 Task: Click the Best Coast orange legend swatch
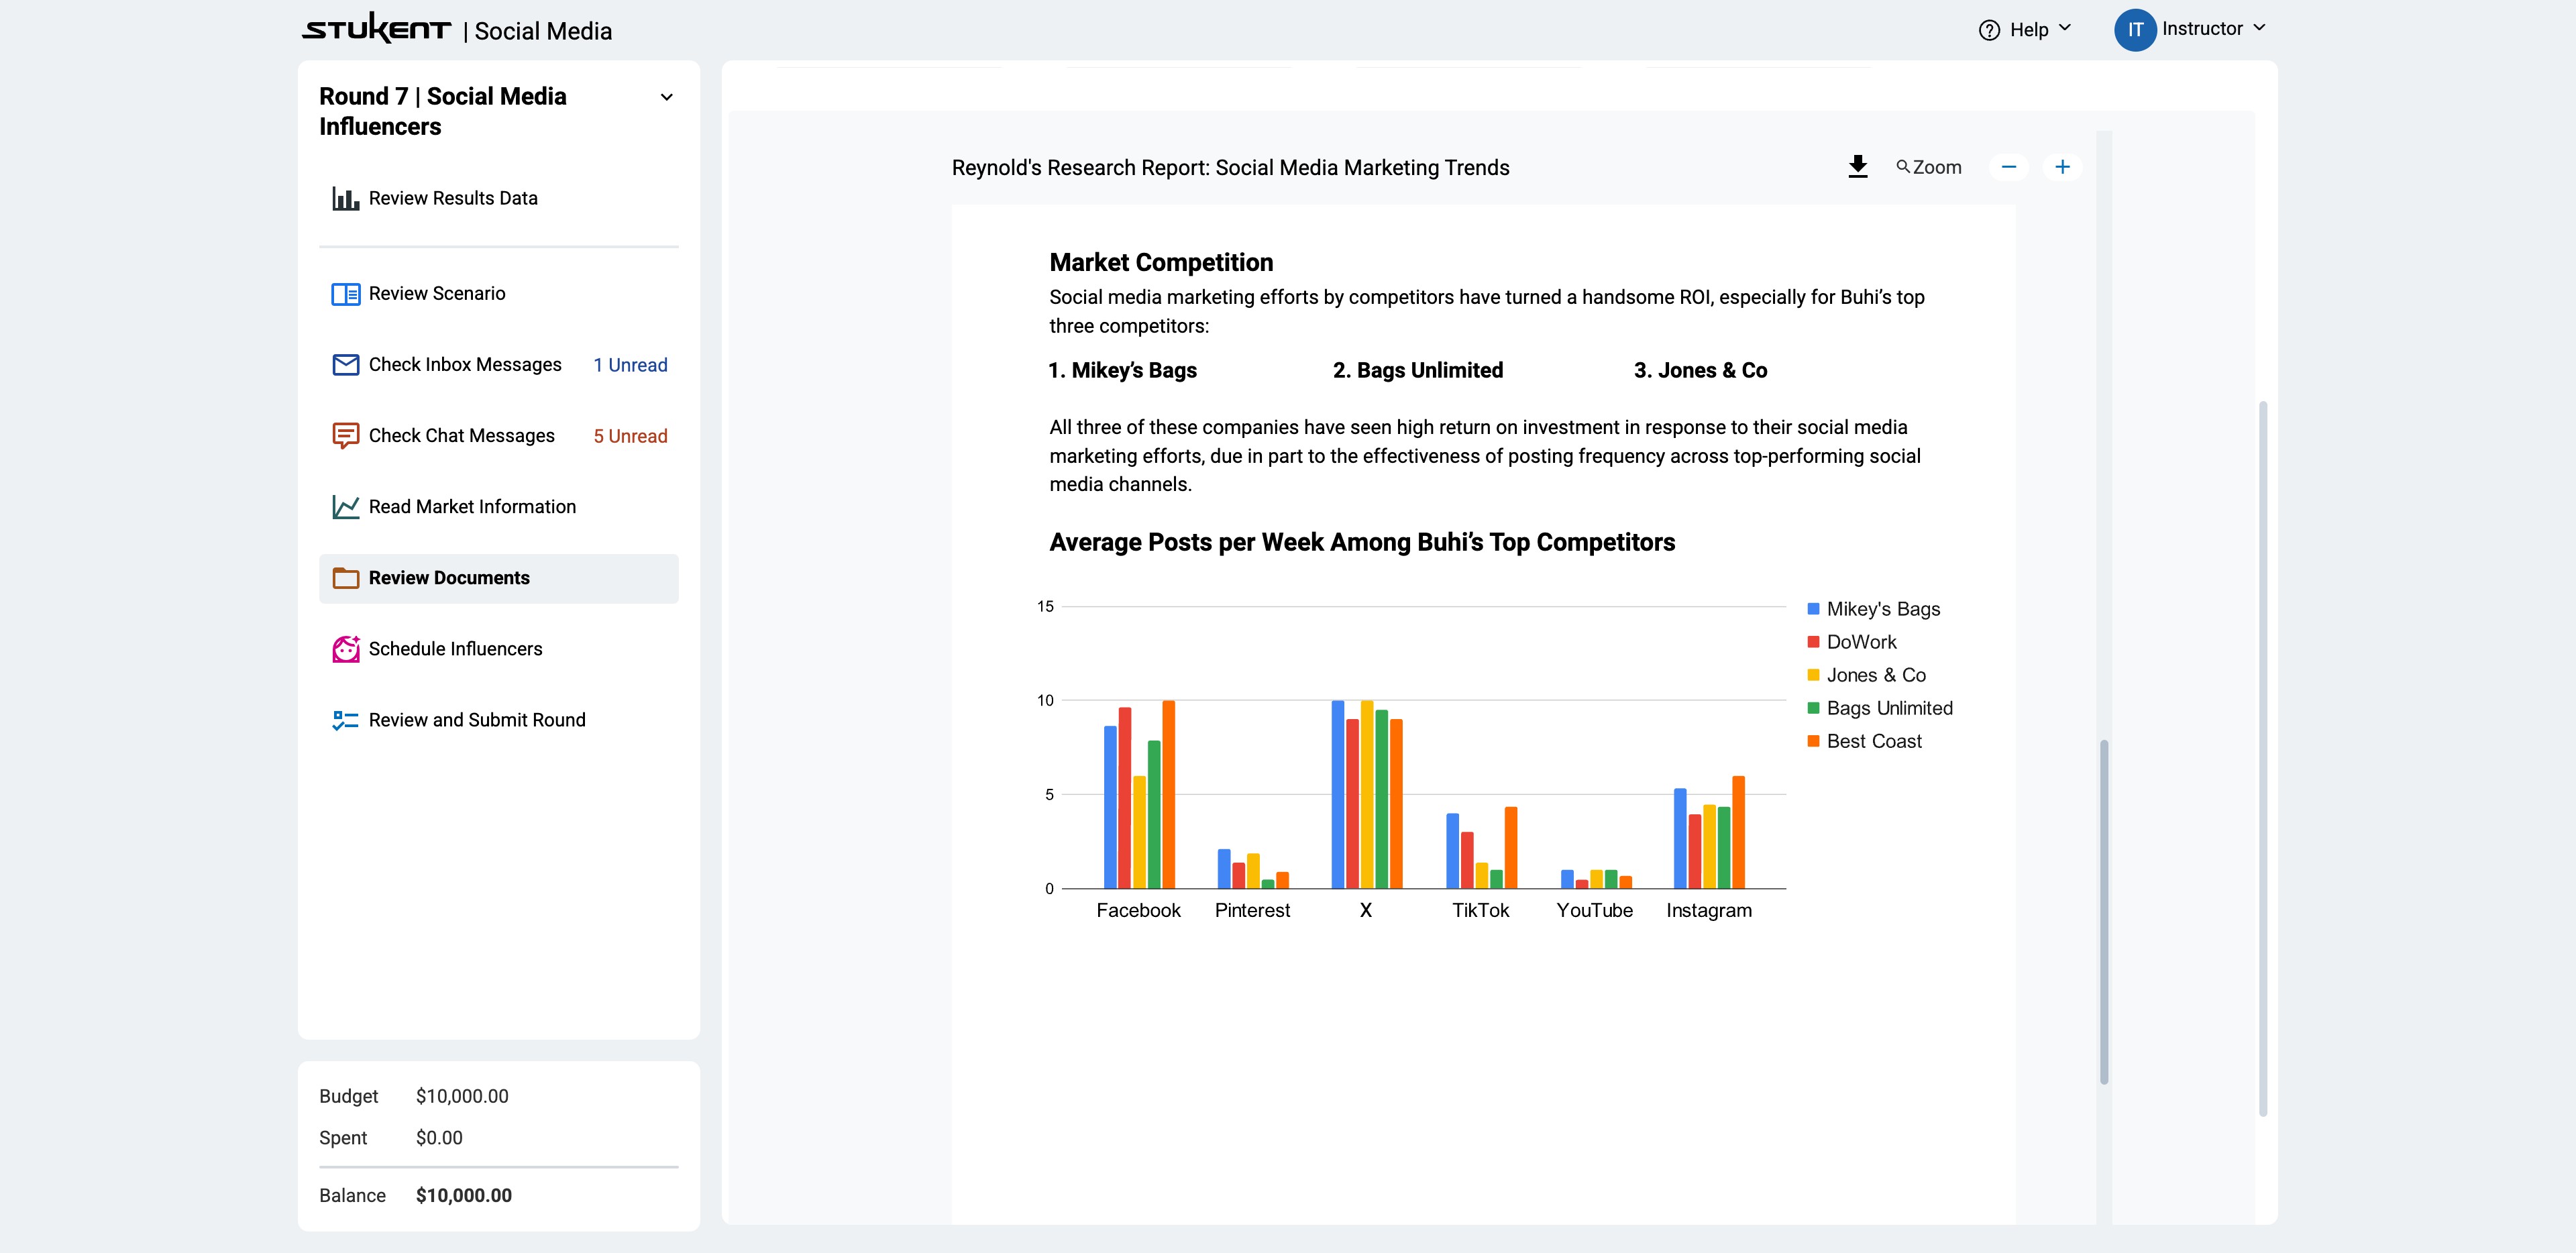(1813, 741)
